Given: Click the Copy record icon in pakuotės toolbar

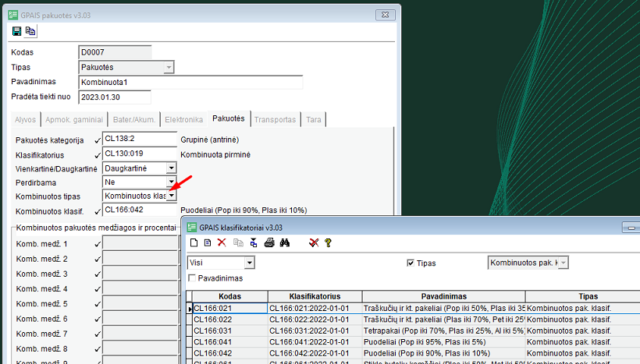Looking at the screenshot, I should pyautogui.click(x=30, y=31).
